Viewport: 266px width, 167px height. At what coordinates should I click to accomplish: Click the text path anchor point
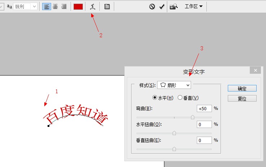click(x=49, y=126)
